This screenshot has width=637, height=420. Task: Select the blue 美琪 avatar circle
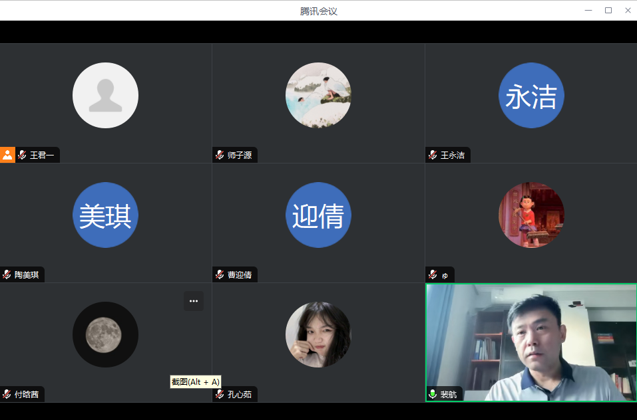tap(105, 215)
